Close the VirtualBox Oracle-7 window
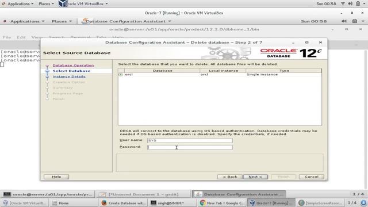Viewport: 368px width, 207px height. pyautogui.click(x=362, y=13)
